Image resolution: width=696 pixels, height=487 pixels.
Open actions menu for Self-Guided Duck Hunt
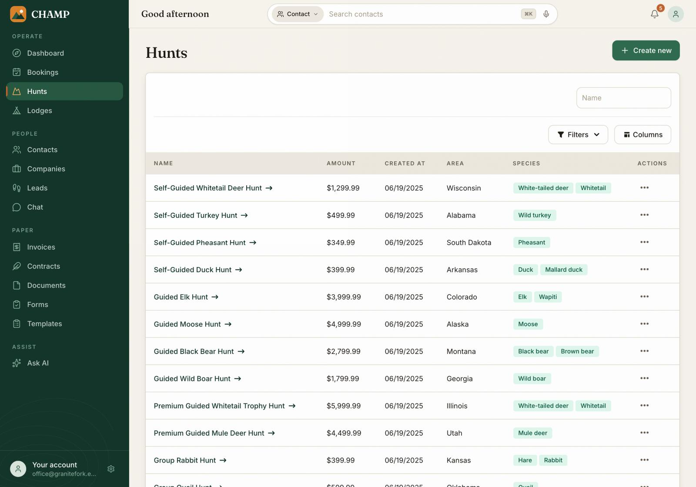644,270
